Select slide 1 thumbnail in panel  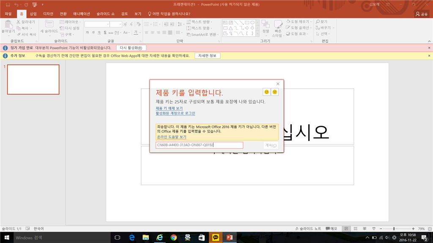coord(33,79)
